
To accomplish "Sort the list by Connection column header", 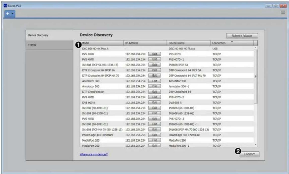I will pos(232,43).
